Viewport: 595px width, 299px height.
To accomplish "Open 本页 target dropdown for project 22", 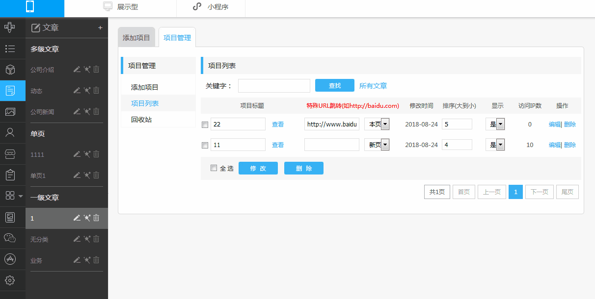I will (377, 124).
